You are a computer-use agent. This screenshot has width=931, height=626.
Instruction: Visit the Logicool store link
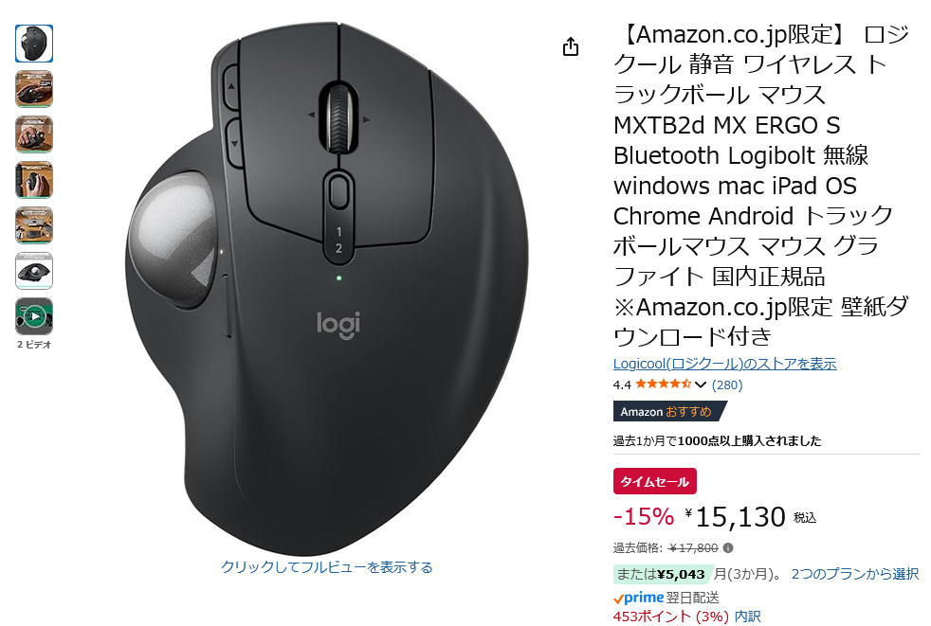pyautogui.click(x=725, y=364)
